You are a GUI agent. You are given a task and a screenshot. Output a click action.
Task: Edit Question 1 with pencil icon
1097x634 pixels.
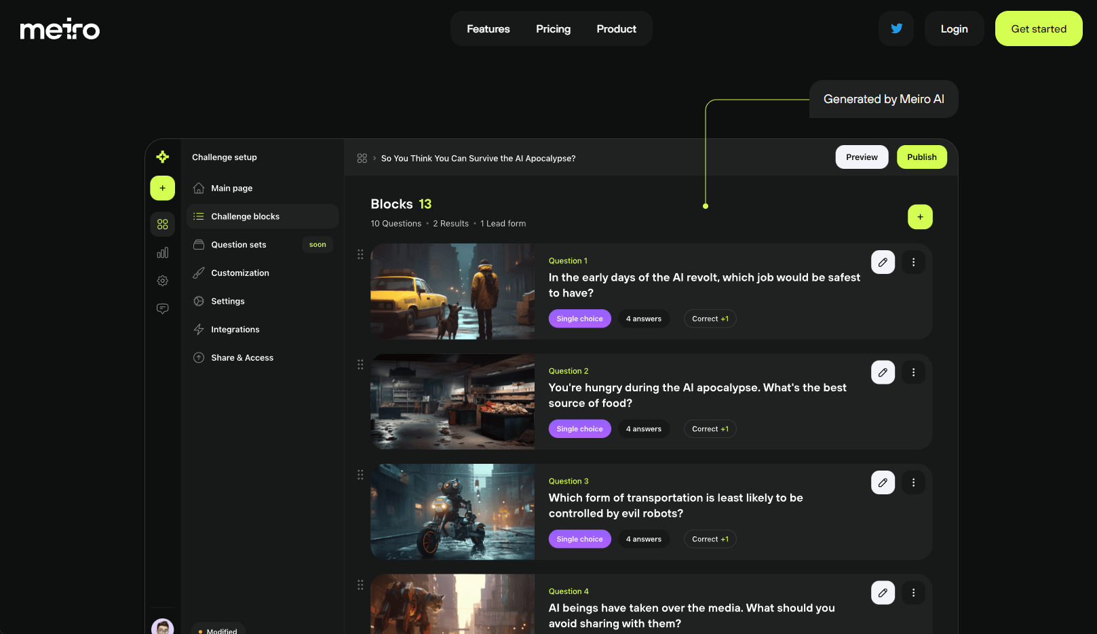[883, 262]
